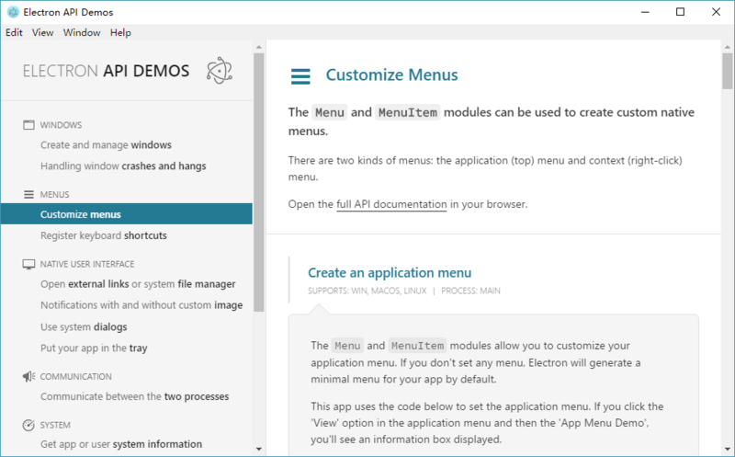The width and height of the screenshot is (735, 457).
Task: Click the Communication megaphone icon
Action: click(28, 376)
